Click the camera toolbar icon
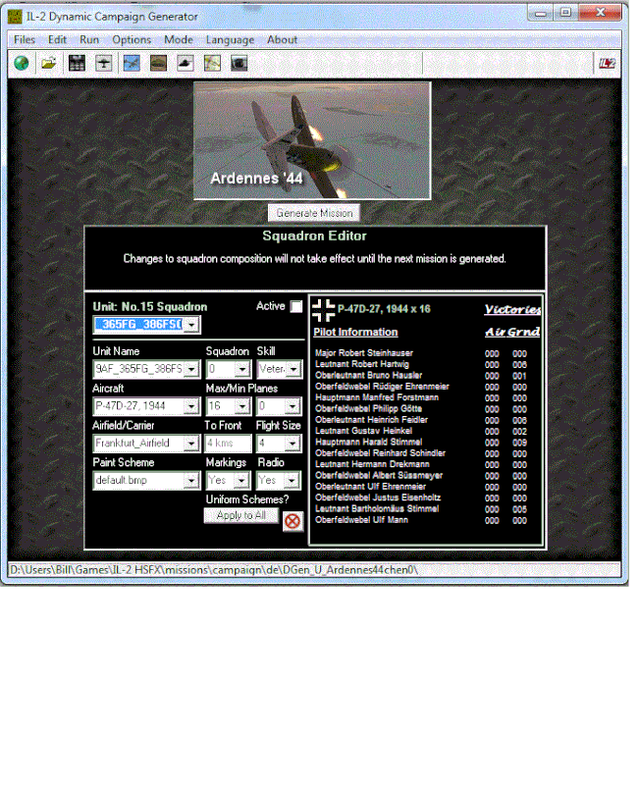639x785 pixels. pyautogui.click(x=240, y=64)
